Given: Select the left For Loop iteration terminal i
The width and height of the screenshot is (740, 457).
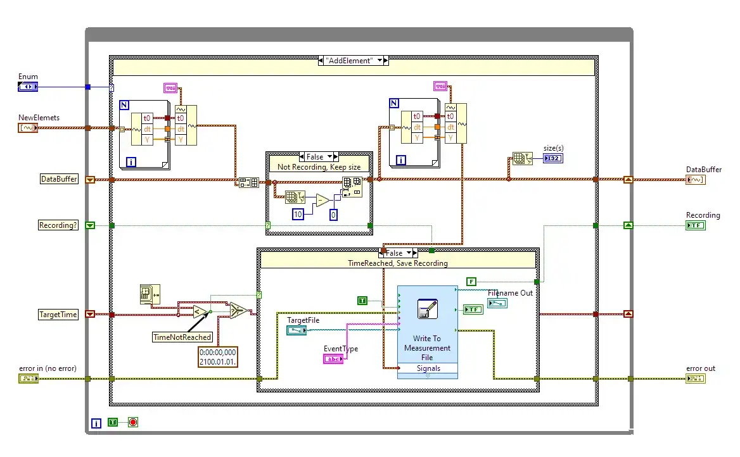Looking at the screenshot, I should tap(131, 162).
